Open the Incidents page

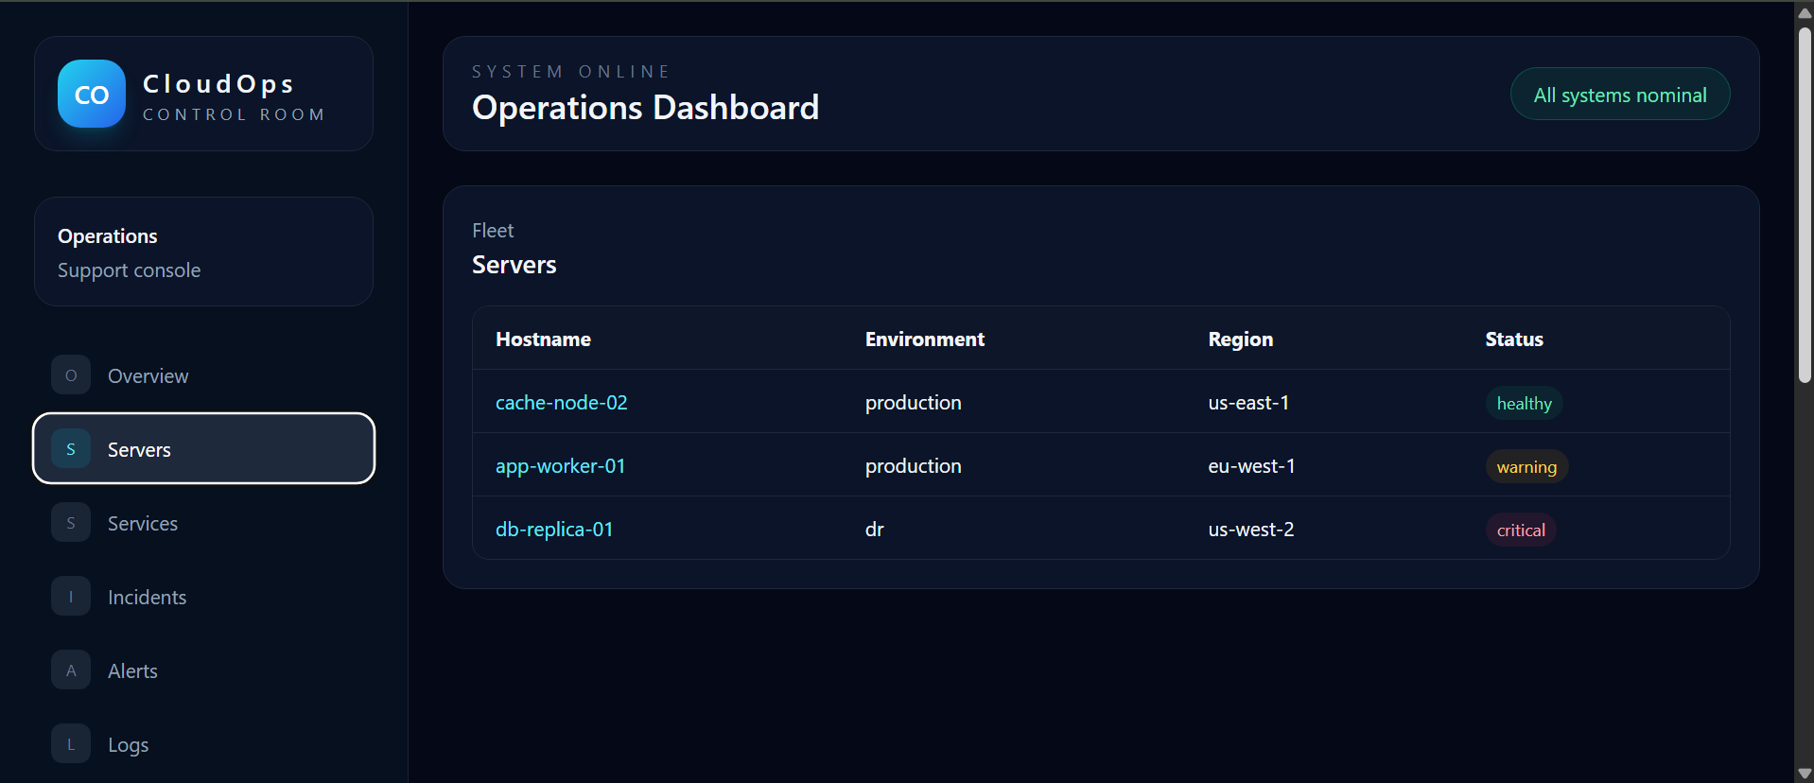tap(203, 597)
